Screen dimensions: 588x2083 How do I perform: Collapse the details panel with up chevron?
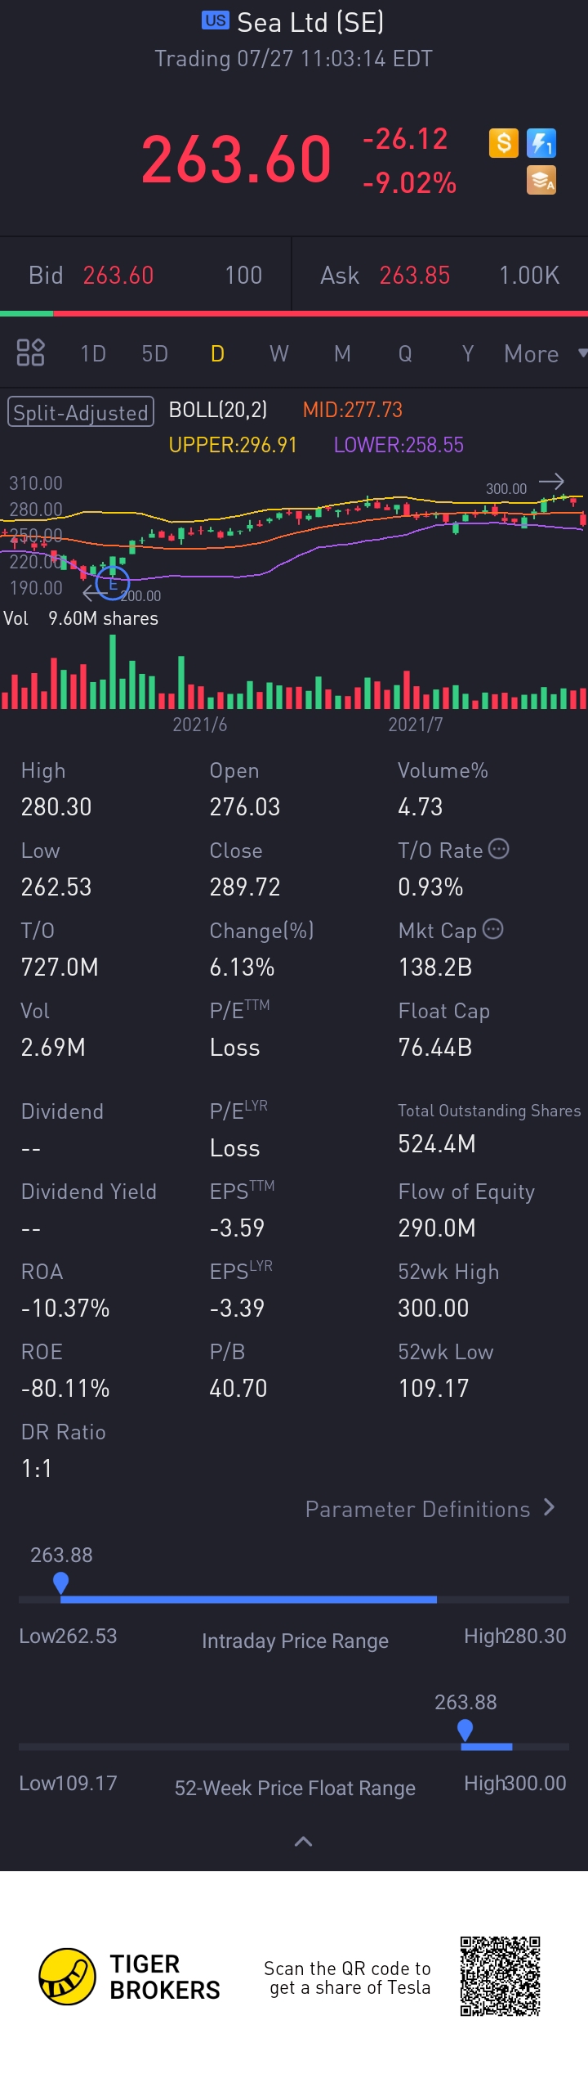[x=303, y=1841]
